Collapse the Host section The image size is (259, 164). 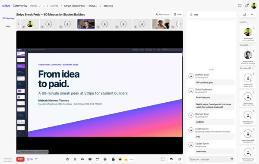point(244,22)
